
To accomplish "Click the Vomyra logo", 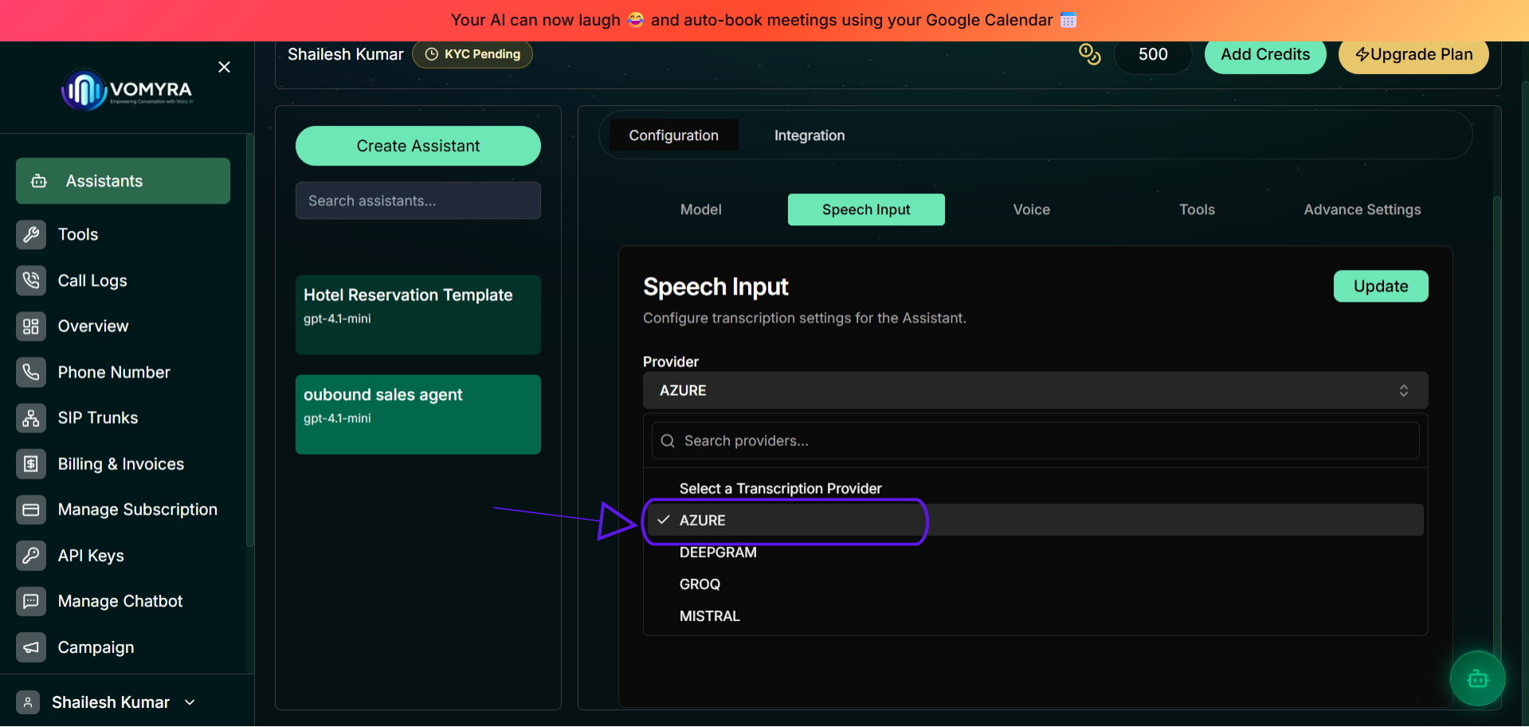I will (127, 90).
